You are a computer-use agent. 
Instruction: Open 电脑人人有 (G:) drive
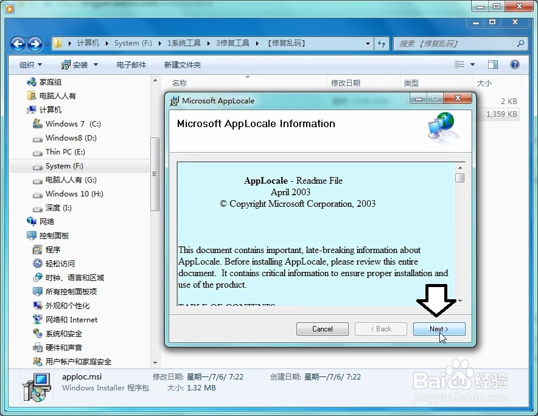(71, 179)
